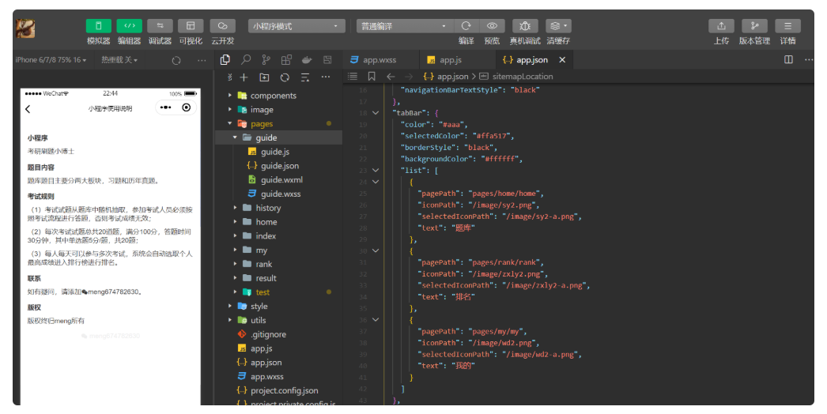Screen dimensions: 827x414
Task: Click the real device debug (真机调试) icon
Action: click(525, 26)
